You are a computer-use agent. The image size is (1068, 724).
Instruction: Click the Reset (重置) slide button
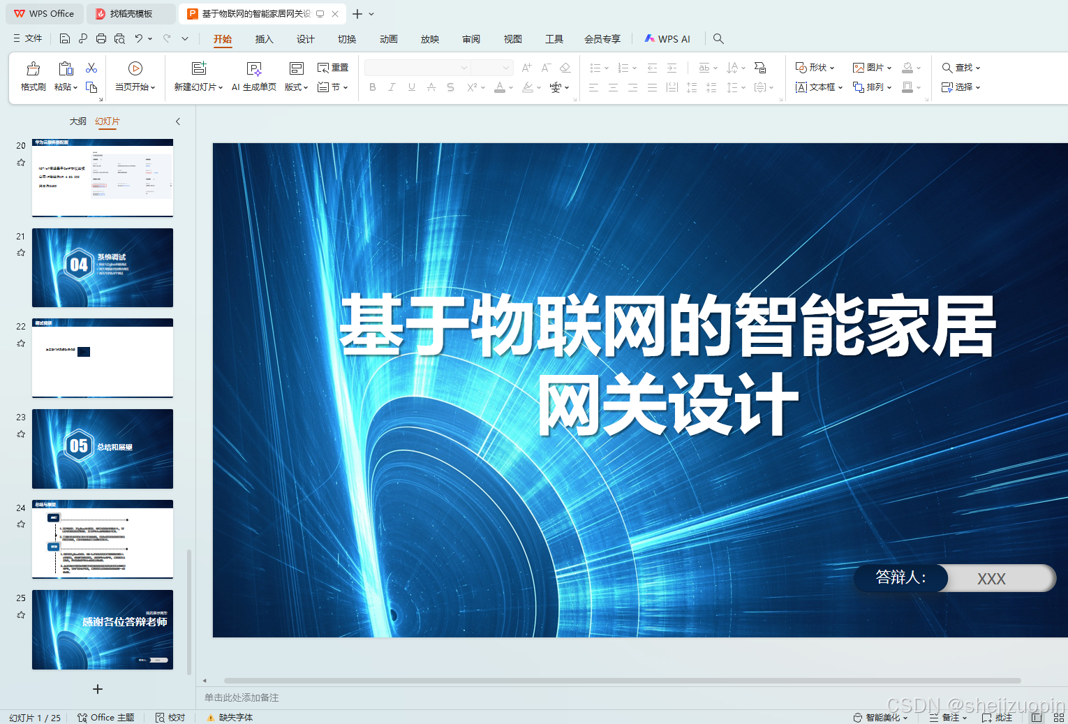click(333, 68)
